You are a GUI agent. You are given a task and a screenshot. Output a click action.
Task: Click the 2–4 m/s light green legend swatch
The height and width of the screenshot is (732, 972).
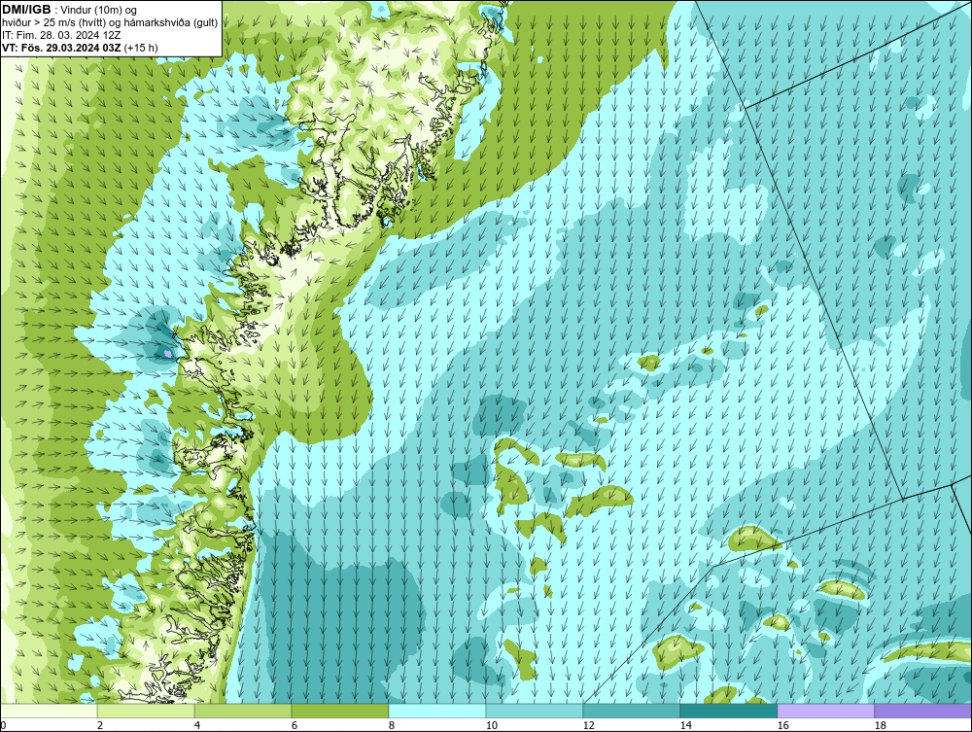pos(146,711)
